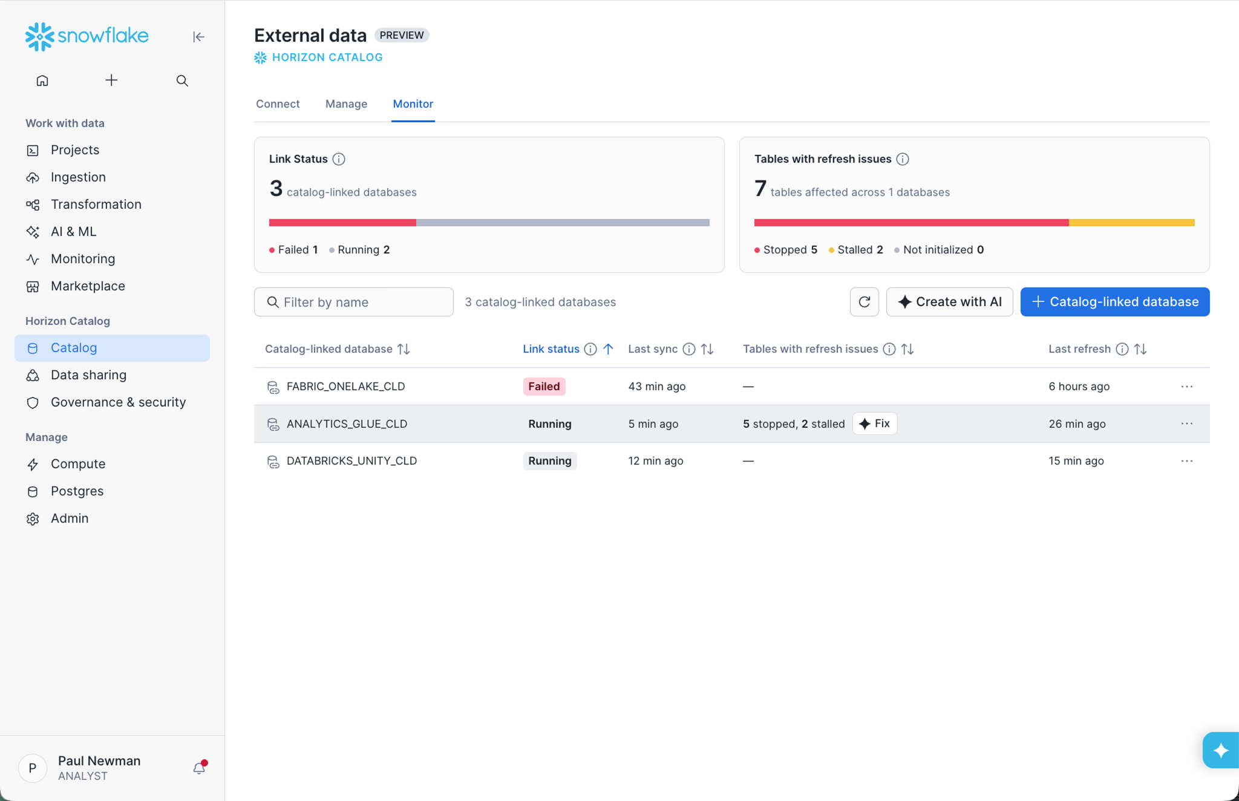
Task: Open notifications bell icon
Action: click(x=200, y=767)
